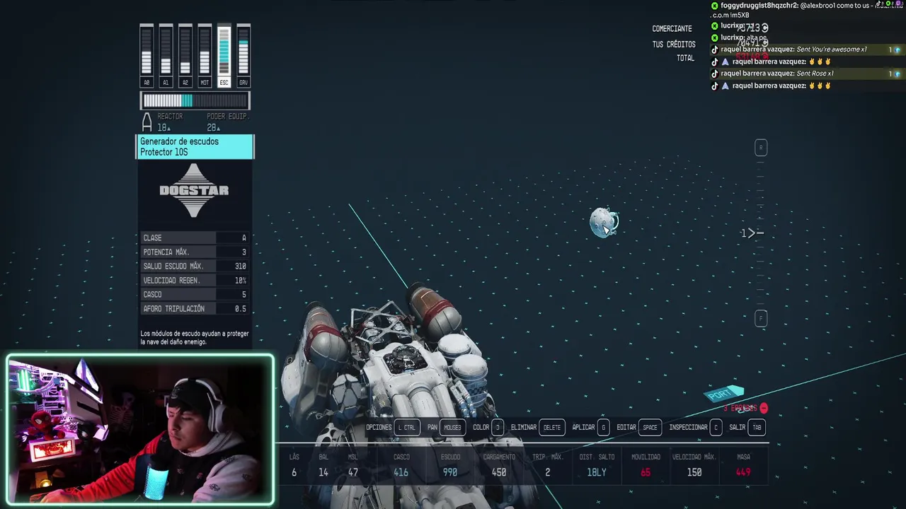Screen dimensions: 906x509
Task: Click the APLICAR G key prompt
Action: [x=590, y=428]
